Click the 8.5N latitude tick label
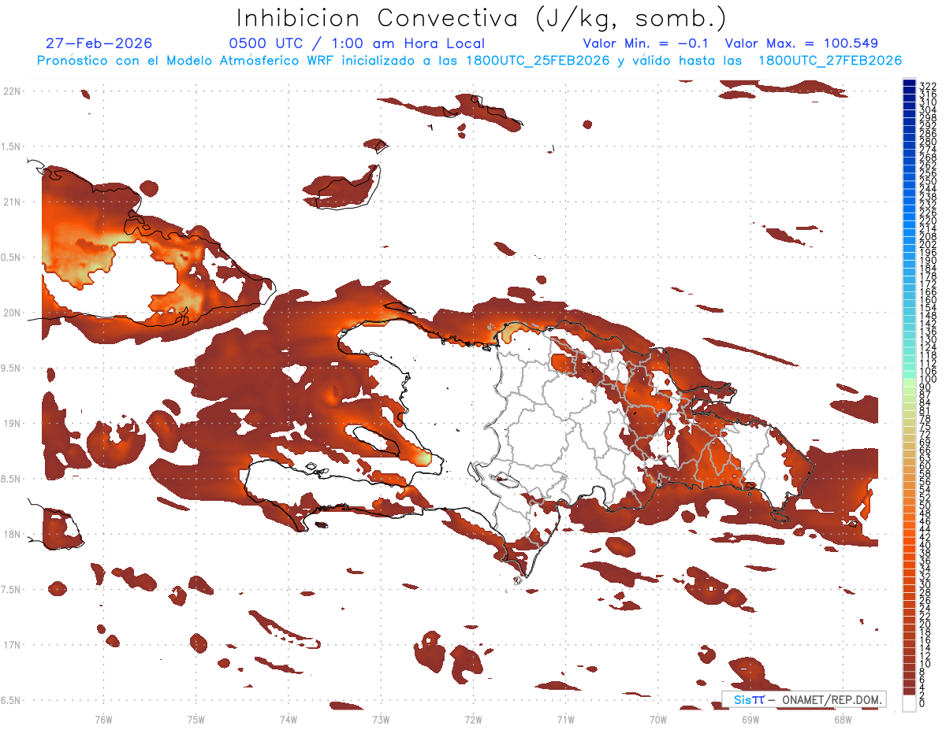Screen dimensions: 946x730 pos(11,479)
